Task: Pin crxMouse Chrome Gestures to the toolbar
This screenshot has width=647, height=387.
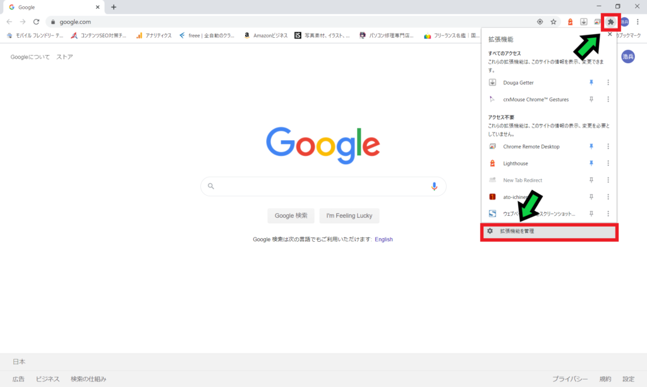Action: pos(591,100)
